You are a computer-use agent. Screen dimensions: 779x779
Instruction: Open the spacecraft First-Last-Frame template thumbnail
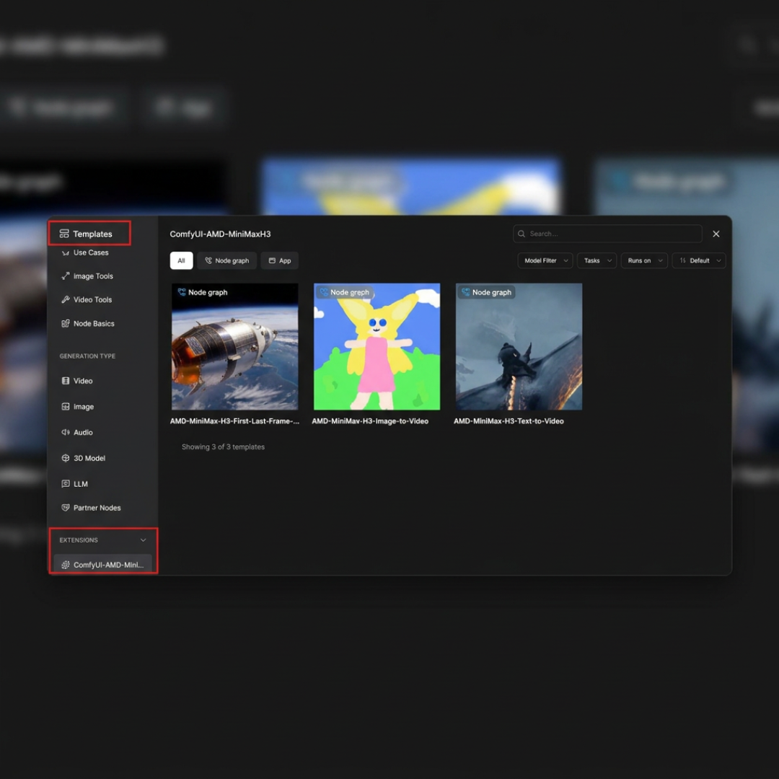(x=235, y=347)
